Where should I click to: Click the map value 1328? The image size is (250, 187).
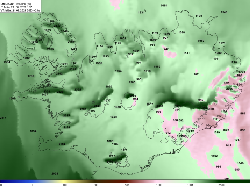[113, 117]
